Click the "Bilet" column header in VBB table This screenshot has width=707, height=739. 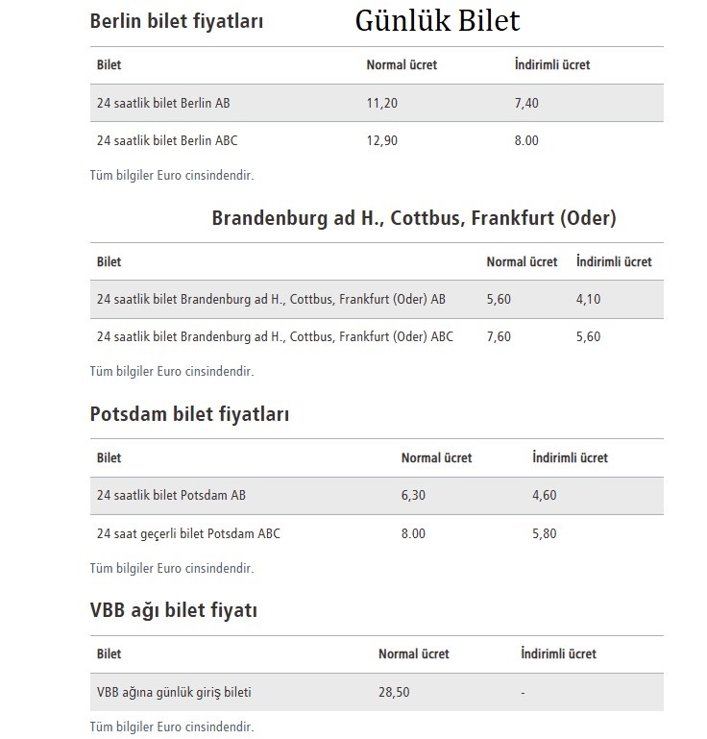[110, 654]
